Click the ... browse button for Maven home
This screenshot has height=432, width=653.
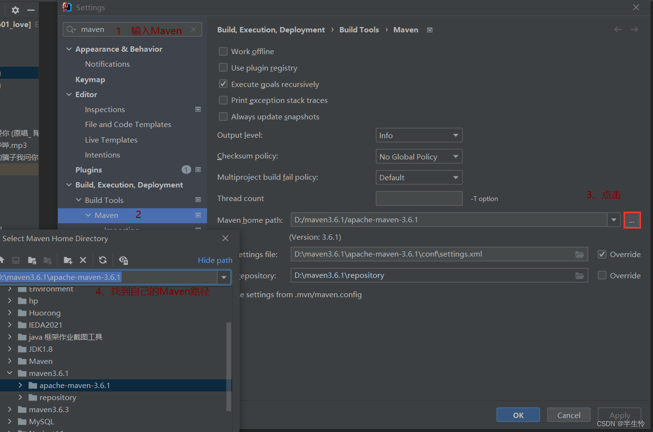click(632, 220)
